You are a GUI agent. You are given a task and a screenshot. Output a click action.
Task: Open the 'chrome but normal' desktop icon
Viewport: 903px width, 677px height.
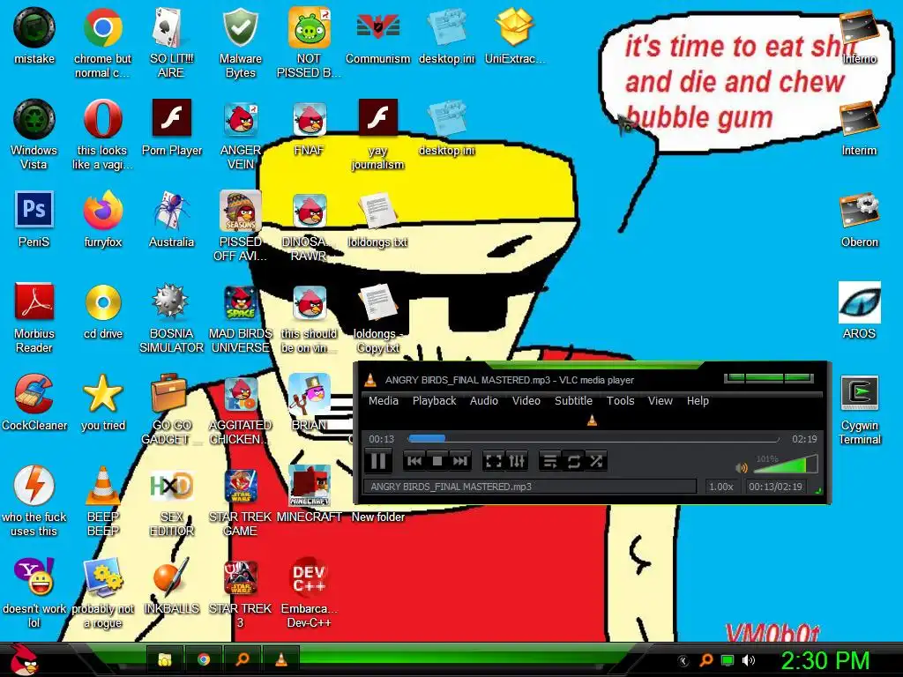102,43
